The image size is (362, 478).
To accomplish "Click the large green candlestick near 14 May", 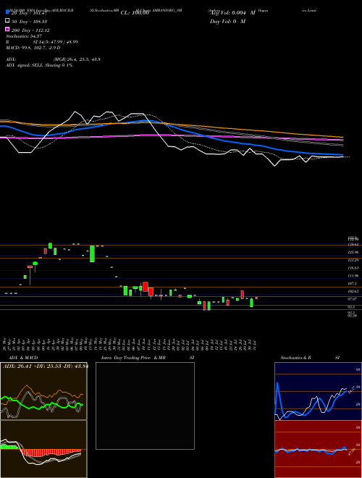I will [x=92, y=253].
